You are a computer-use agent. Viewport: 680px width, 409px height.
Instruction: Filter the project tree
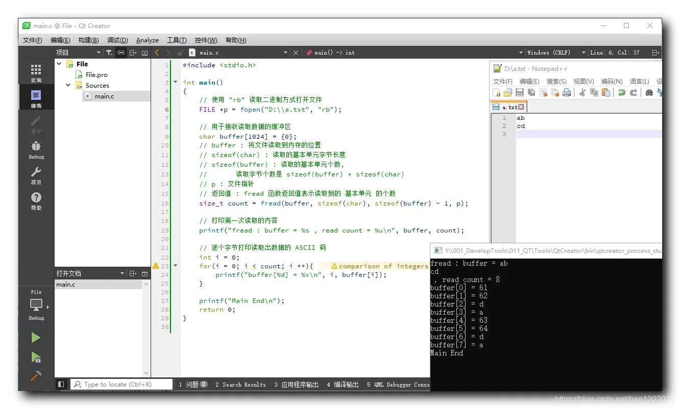coord(109,53)
